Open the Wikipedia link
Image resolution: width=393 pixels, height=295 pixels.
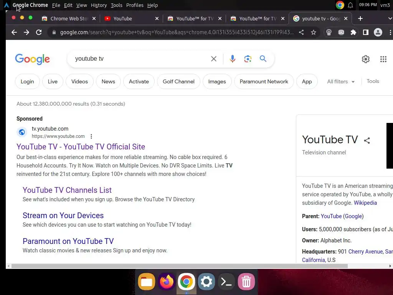click(x=365, y=203)
